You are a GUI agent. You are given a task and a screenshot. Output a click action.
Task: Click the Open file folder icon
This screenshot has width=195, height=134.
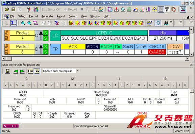coord(7,9)
